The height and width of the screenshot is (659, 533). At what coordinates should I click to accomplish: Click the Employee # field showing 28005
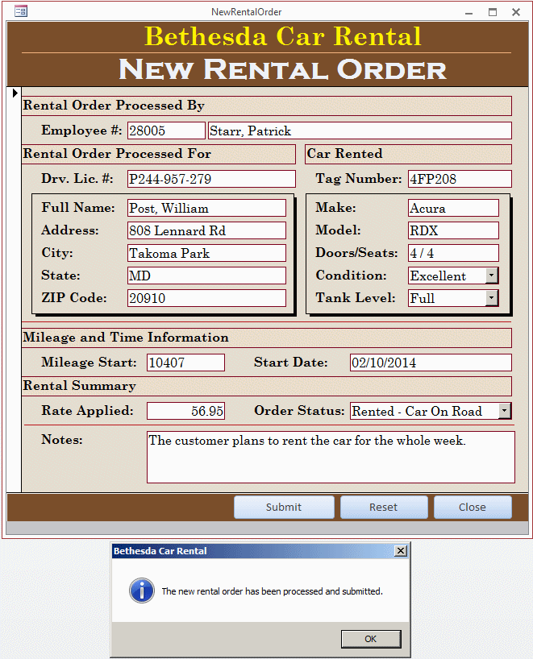(x=166, y=131)
